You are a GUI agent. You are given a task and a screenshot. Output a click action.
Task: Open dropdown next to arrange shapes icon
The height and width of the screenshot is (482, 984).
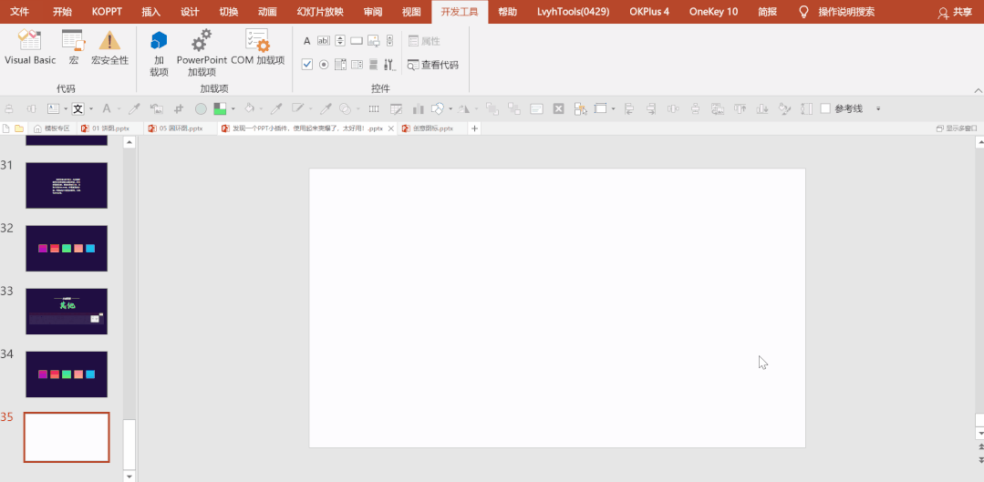pos(451,109)
